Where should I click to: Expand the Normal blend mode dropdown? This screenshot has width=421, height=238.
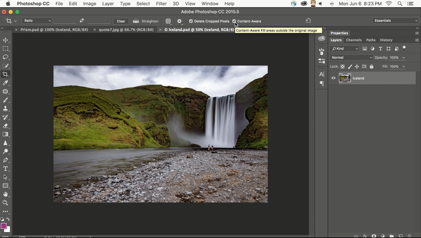(351, 57)
